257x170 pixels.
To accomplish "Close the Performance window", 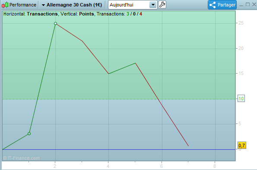I will pos(254,5).
